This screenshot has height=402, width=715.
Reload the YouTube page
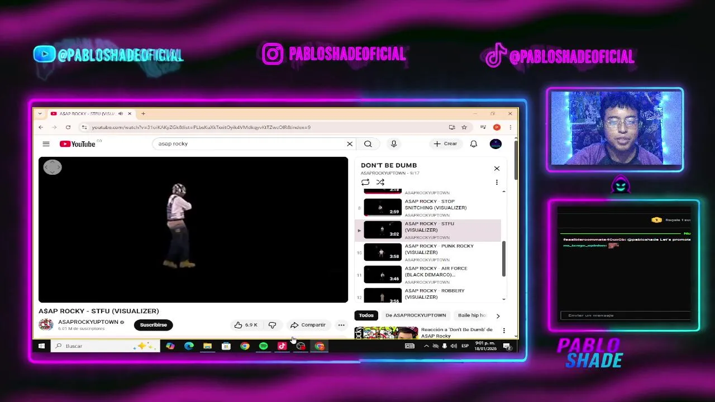click(68, 127)
